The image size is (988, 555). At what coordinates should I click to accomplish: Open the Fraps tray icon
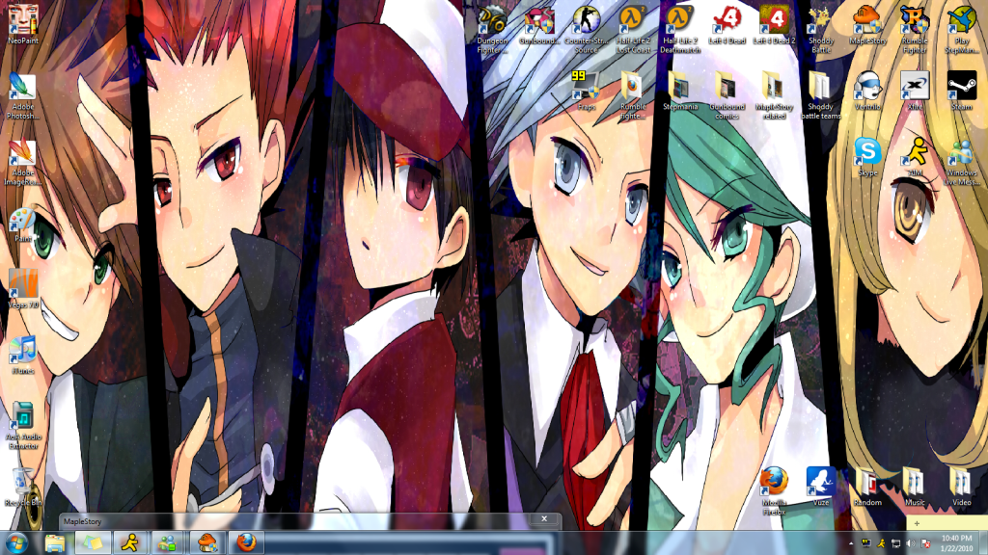(x=866, y=543)
